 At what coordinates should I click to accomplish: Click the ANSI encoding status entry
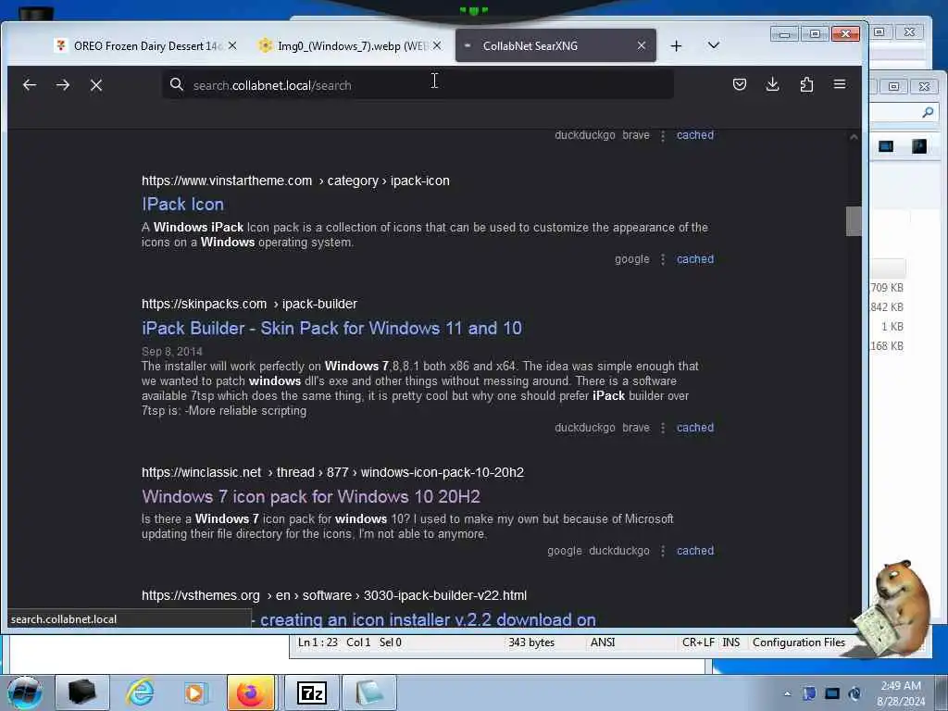tap(602, 642)
